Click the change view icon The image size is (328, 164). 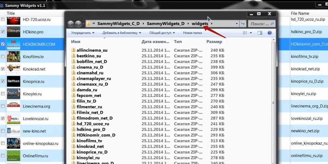click(245, 33)
